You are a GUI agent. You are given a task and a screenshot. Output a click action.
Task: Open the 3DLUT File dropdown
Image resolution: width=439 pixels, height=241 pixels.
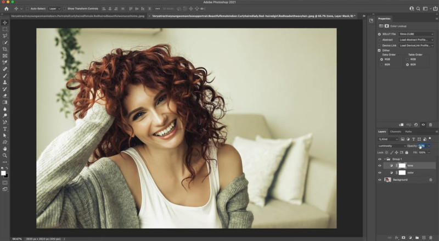416,34
